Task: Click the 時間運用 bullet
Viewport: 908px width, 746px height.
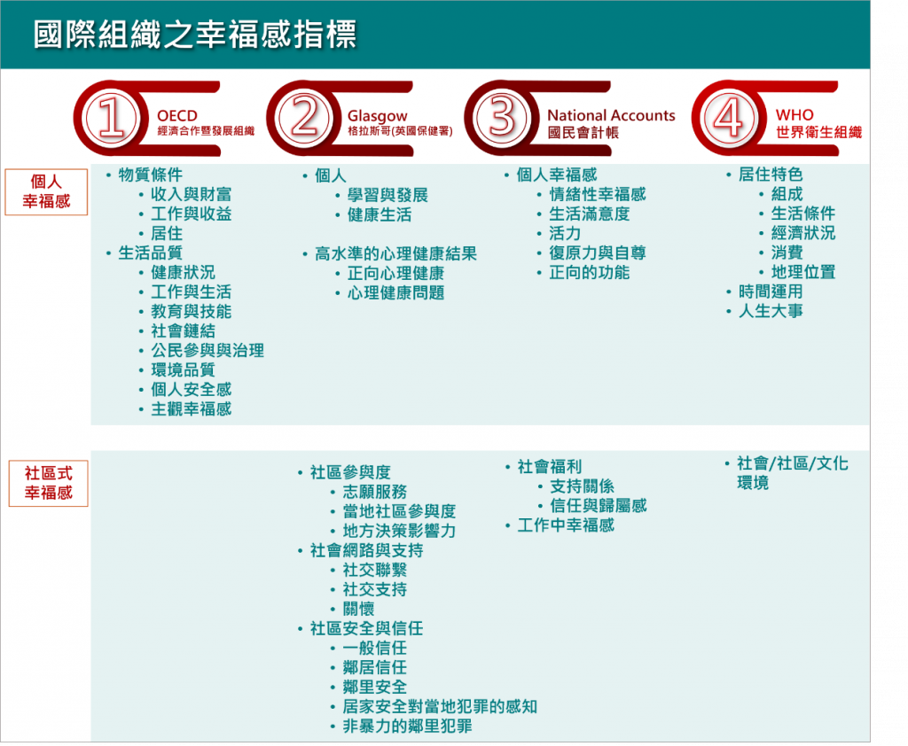Action: point(771,291)
